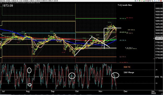Click the 1725.00 price axis label
Image resolution: width=163 pixels, height=95 pixels.
tap(159, 55)
